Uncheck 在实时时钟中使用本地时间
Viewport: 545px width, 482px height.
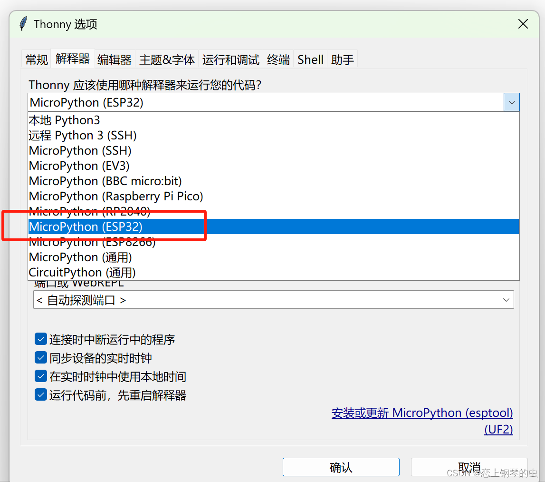(x=41, y=376)
